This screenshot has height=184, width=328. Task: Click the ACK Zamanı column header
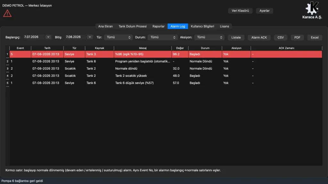tap(286, 48)
